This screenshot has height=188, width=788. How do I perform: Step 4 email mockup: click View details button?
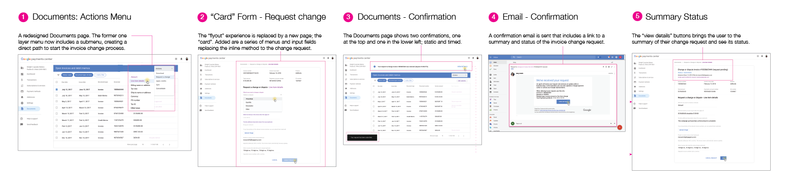(563, 102)
